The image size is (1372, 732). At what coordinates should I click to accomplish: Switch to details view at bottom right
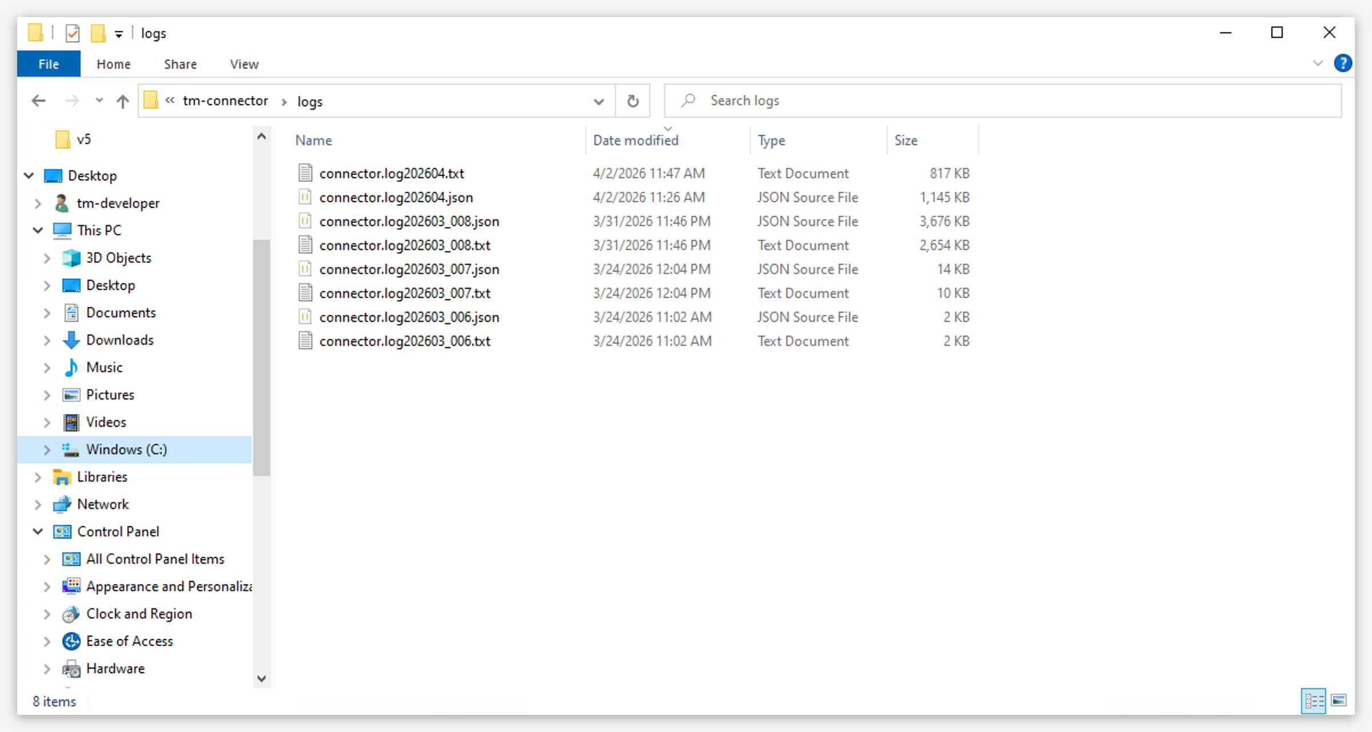coord(1313,701)
